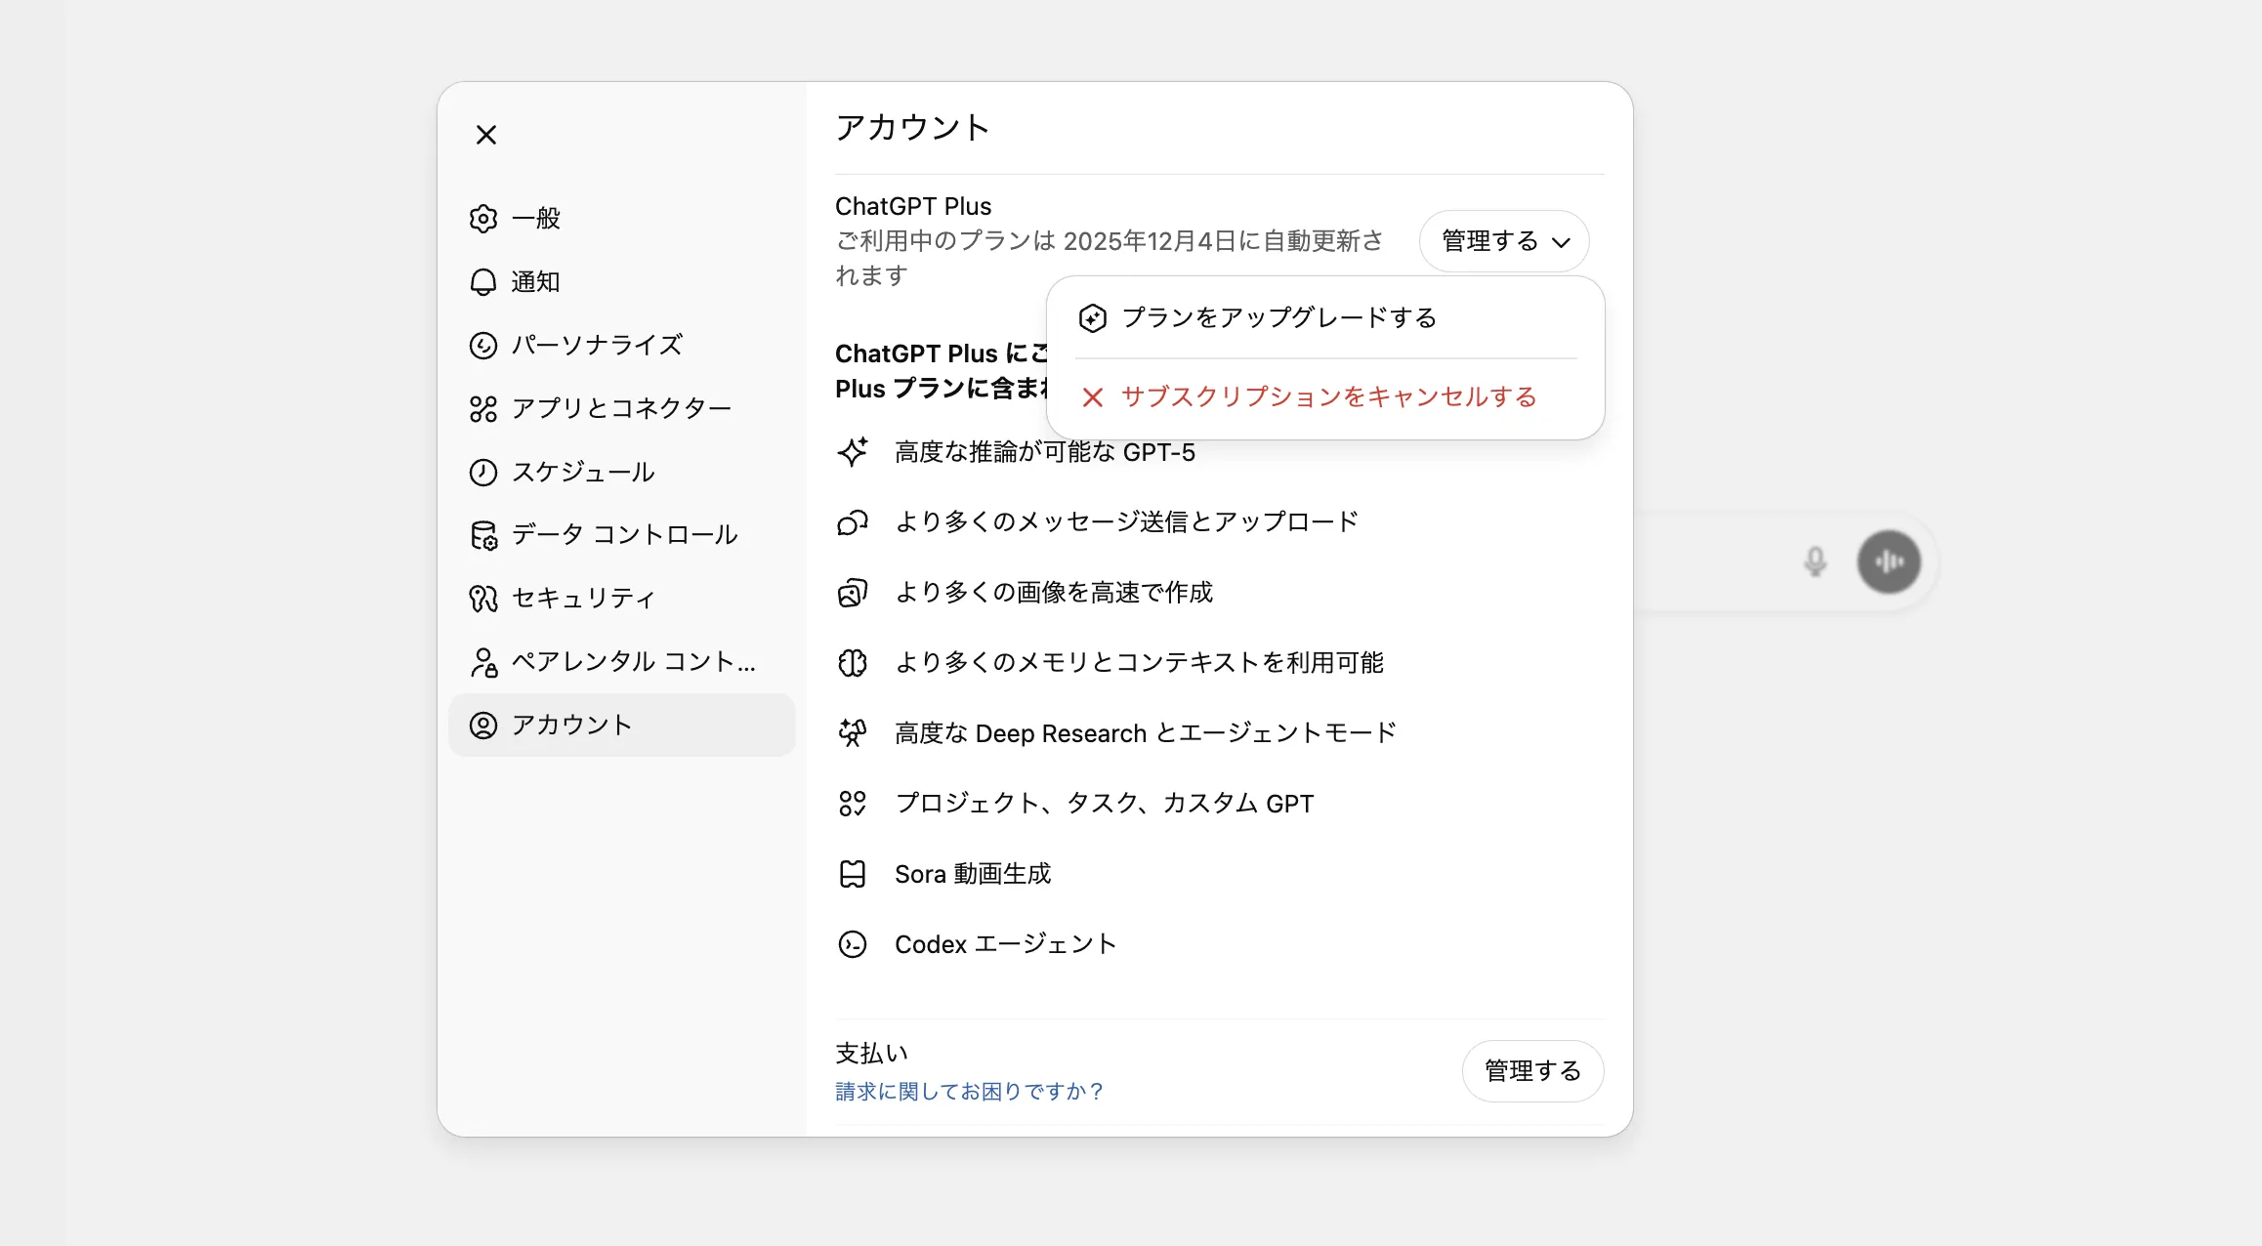Select プランをアップグレードする from the menu

tap(1279, 317)
